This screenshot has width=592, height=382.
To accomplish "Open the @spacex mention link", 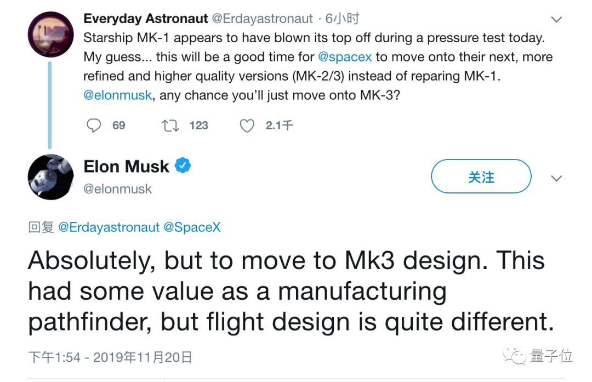I will click(344, 57).
